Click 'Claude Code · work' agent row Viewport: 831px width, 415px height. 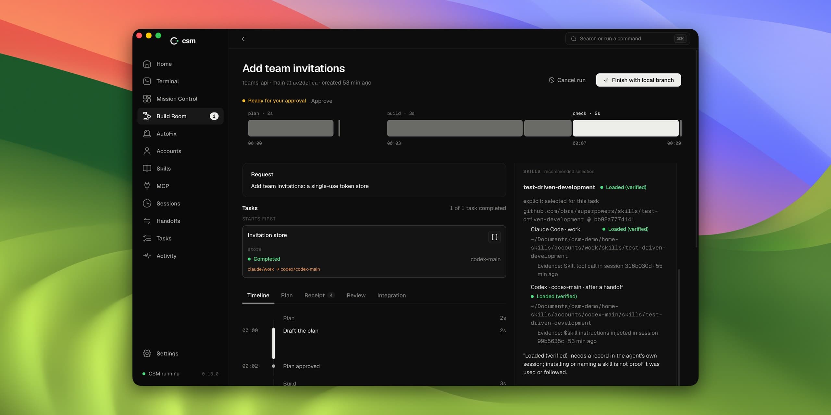point(555,229)
